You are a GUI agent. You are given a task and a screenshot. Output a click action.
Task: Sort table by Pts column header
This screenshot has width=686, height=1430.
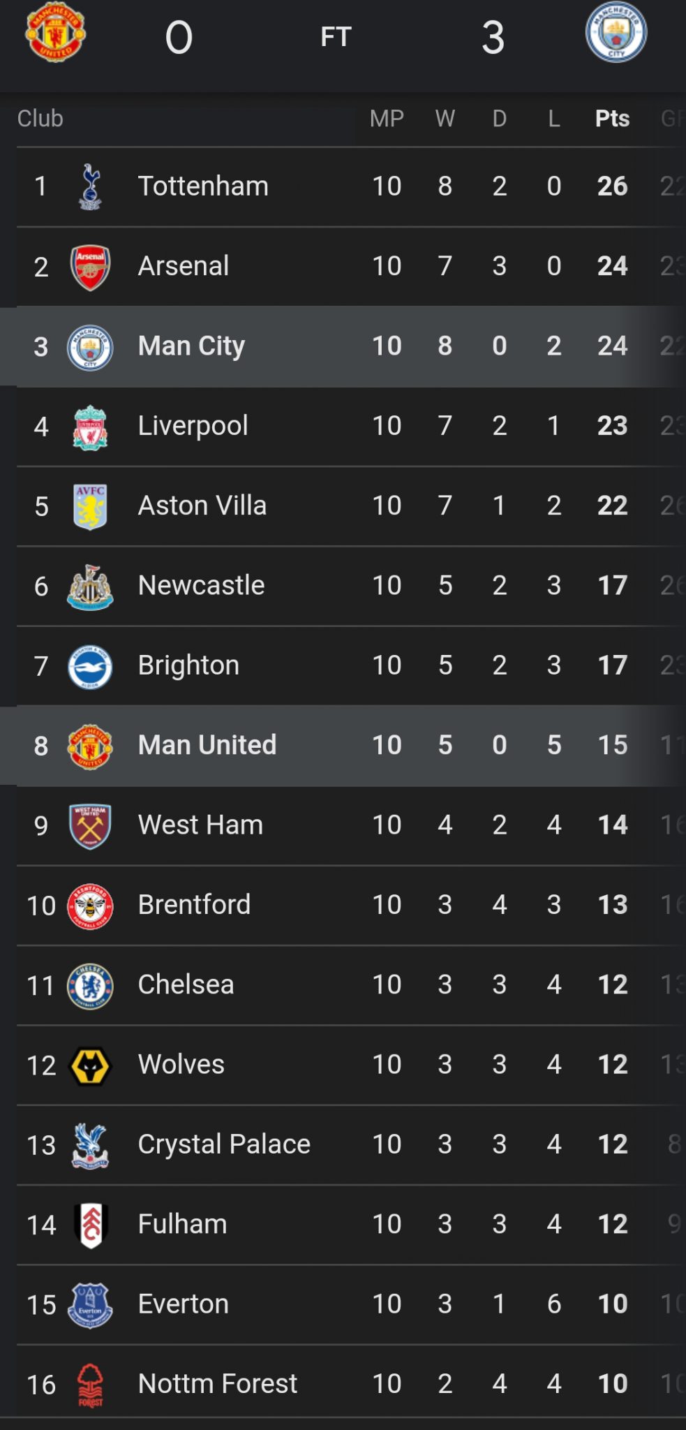coord(612,119)
